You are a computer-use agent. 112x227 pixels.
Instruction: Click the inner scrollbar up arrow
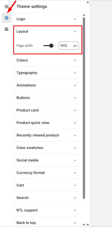(x=84, y=15)
